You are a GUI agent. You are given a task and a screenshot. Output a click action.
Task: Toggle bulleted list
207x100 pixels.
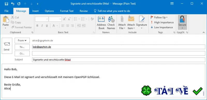pos(76,19)
